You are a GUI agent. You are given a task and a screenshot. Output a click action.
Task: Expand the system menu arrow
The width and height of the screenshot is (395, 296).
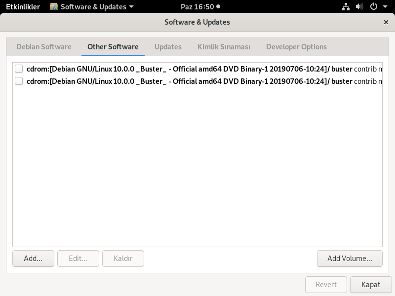pos(385,7)
